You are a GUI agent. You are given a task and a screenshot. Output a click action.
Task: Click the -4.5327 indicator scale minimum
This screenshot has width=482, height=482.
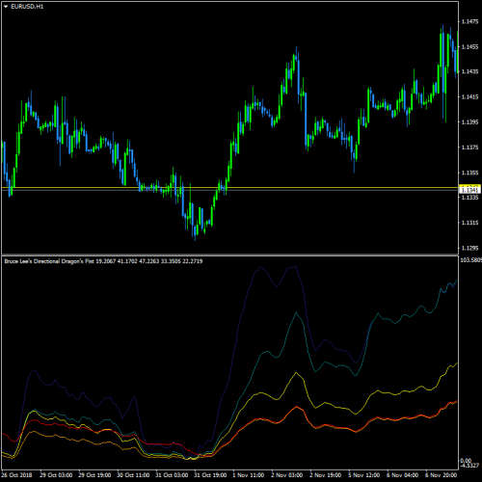click(469, 465)
